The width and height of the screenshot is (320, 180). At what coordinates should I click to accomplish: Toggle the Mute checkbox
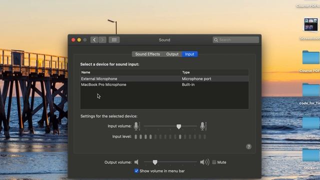[214, 162]
